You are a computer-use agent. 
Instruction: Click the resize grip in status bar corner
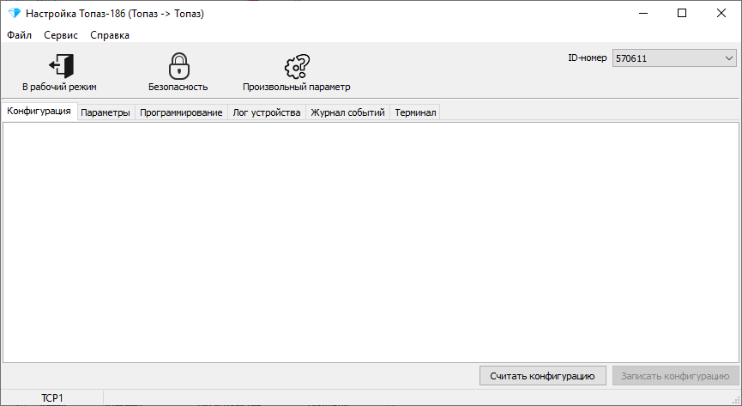(736, 400)
